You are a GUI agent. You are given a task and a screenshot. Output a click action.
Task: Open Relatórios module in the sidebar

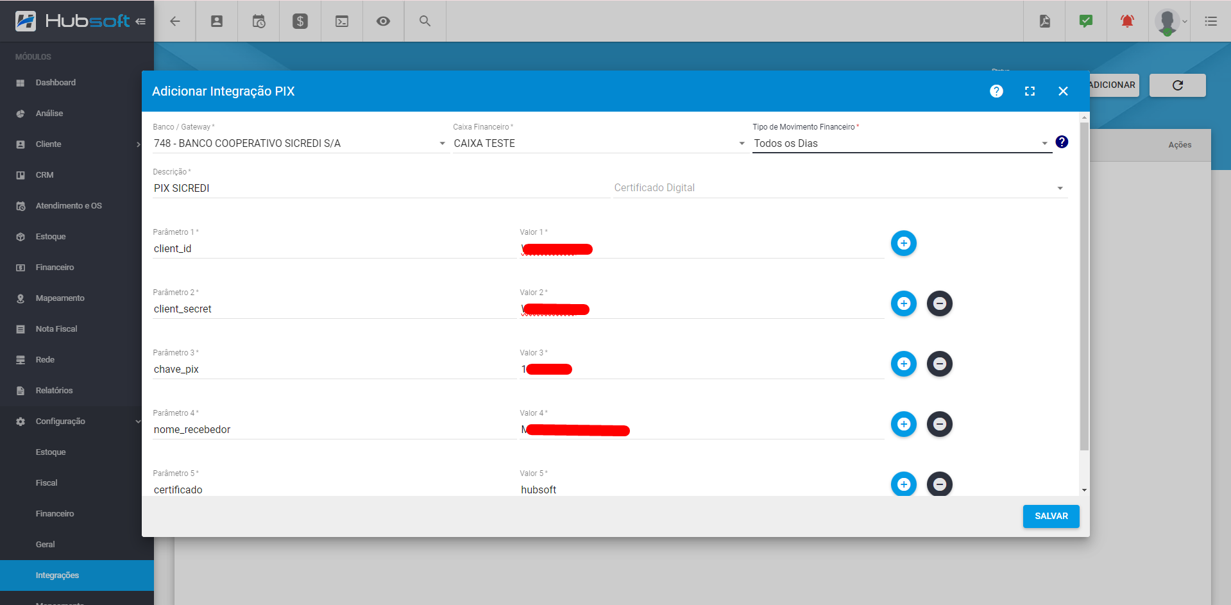click(77, 391)
